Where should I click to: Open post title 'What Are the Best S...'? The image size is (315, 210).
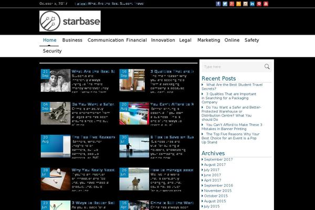[x=93, y=71]
